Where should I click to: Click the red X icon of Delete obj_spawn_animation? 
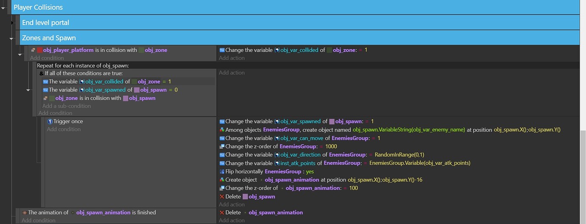coord(222,213)
